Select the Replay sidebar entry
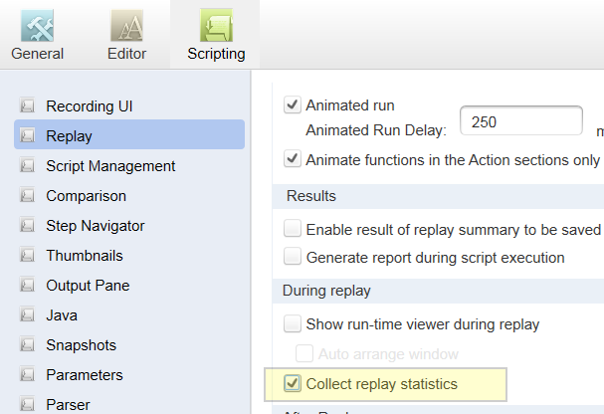Screen dimensions: 604x414 click(129, 134)
